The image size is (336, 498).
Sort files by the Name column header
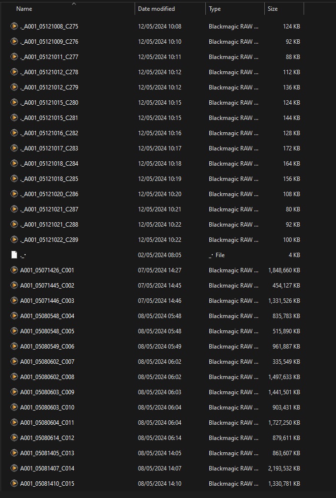pos(24,9)
